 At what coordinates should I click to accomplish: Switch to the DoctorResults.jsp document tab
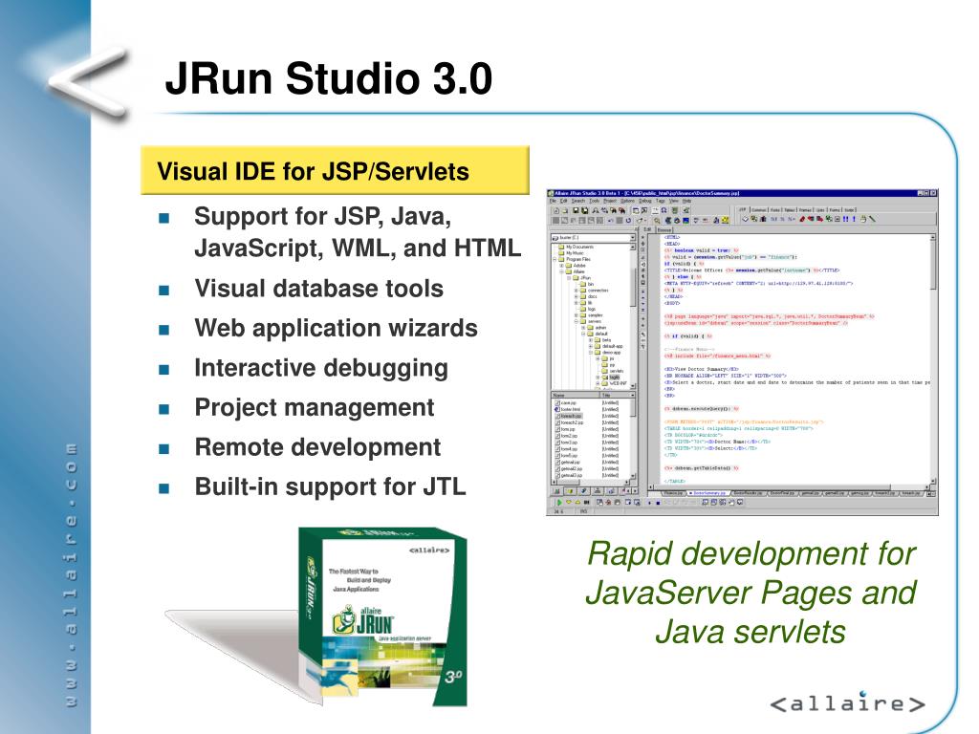point(749,493)
